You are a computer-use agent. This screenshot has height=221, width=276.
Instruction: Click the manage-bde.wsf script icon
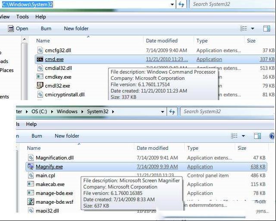click(31, 202)
